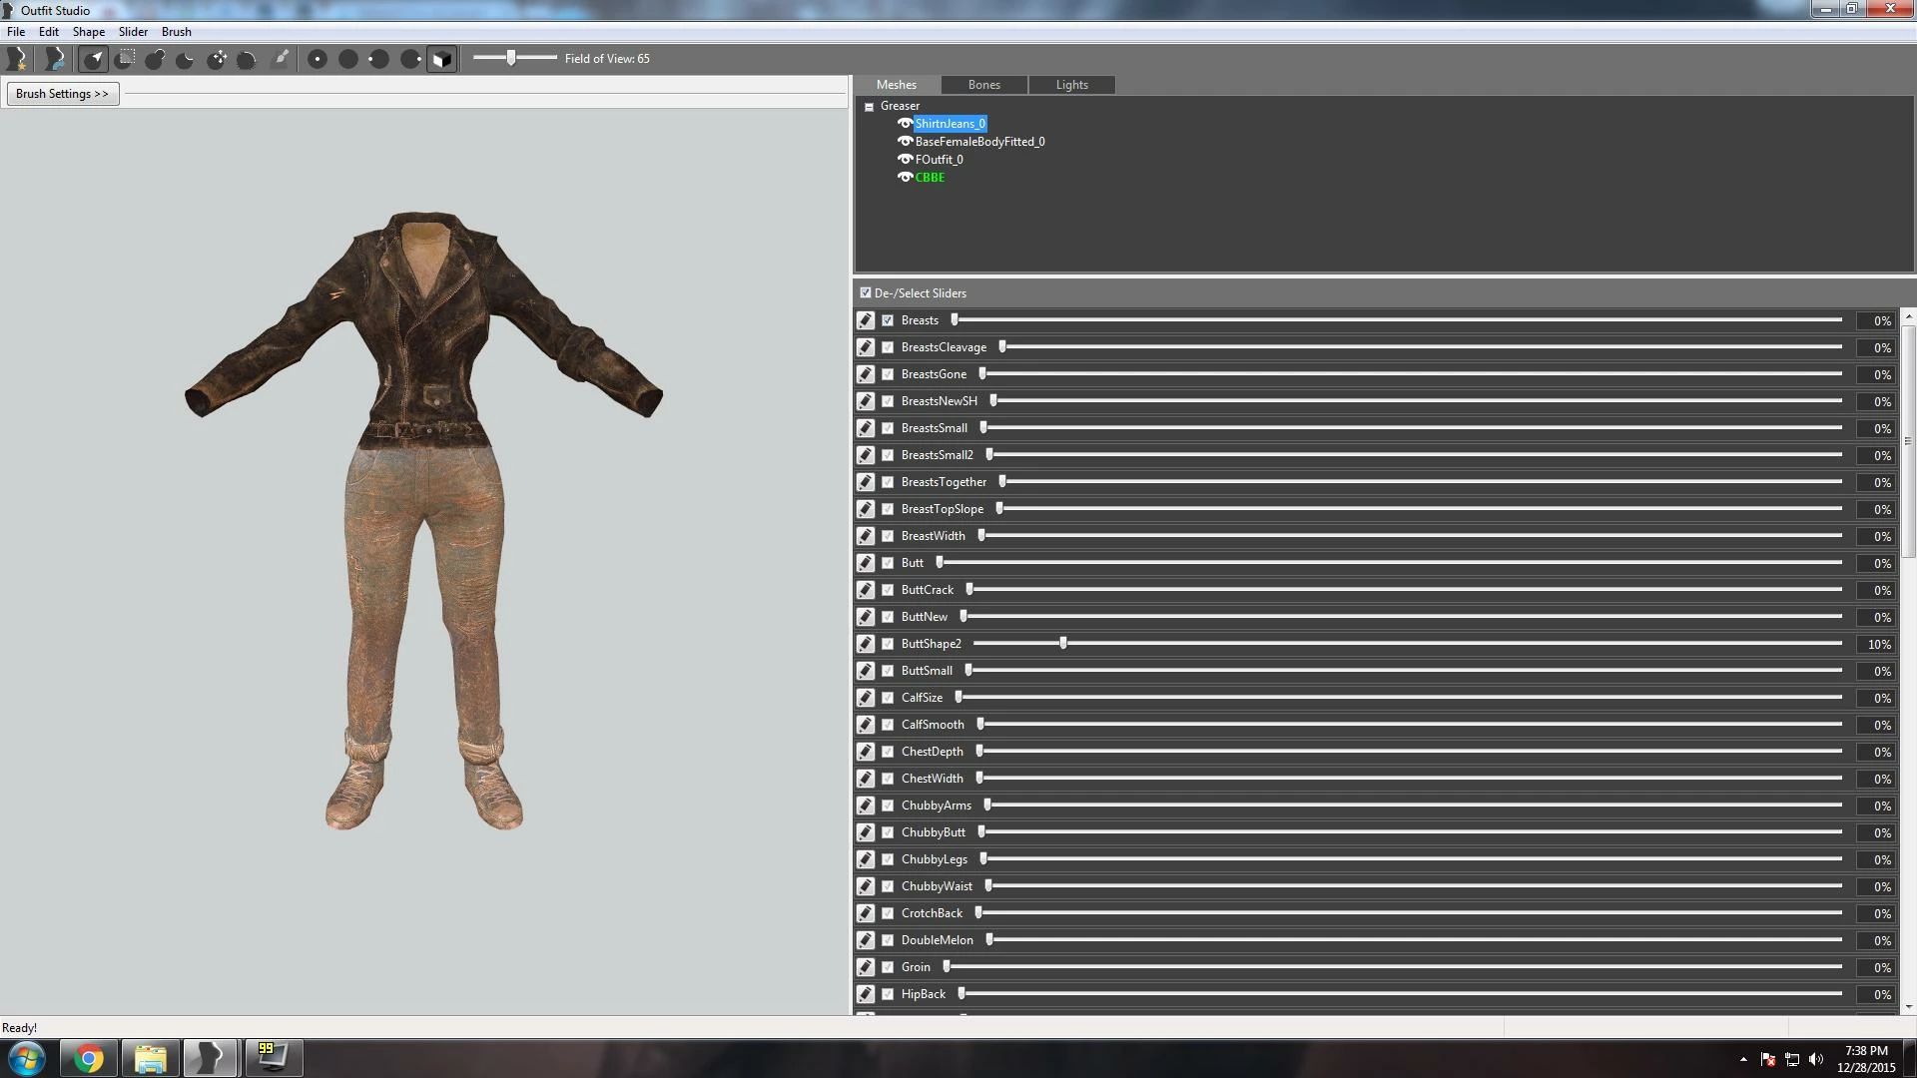Click the ButtShape2 slider handle
The image size is (1917, 1078).
(1063, 644)
